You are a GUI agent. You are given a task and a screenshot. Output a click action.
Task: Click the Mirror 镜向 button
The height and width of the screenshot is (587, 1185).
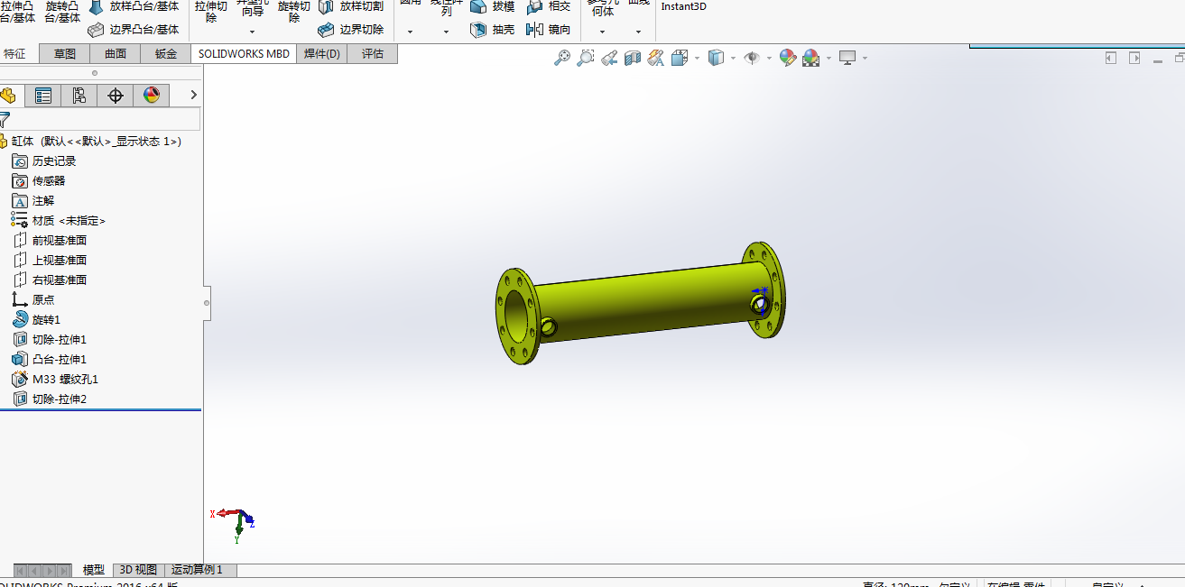[550, 30]
